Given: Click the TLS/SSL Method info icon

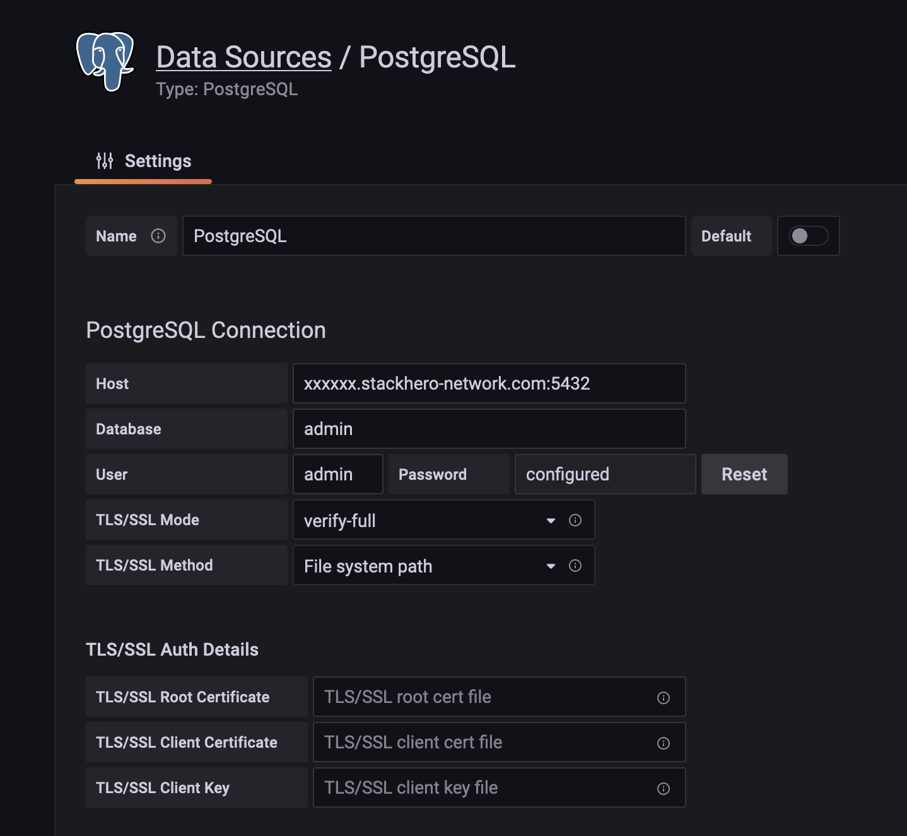Looking at the screenshot, I should click(x=575, y=566).
